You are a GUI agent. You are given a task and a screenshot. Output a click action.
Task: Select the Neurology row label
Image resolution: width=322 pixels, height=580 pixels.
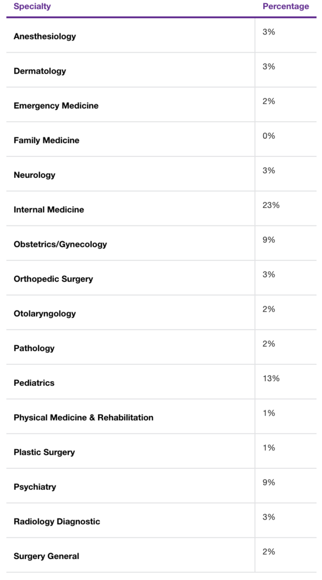coord(35,175)
